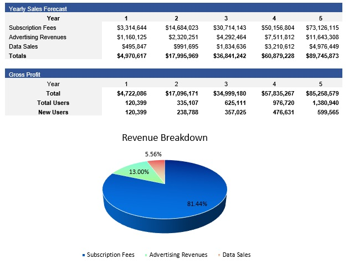Click Totals value $89,745,873
The height and width of the screenshot is (264, 349).
(x=322, y=56)
